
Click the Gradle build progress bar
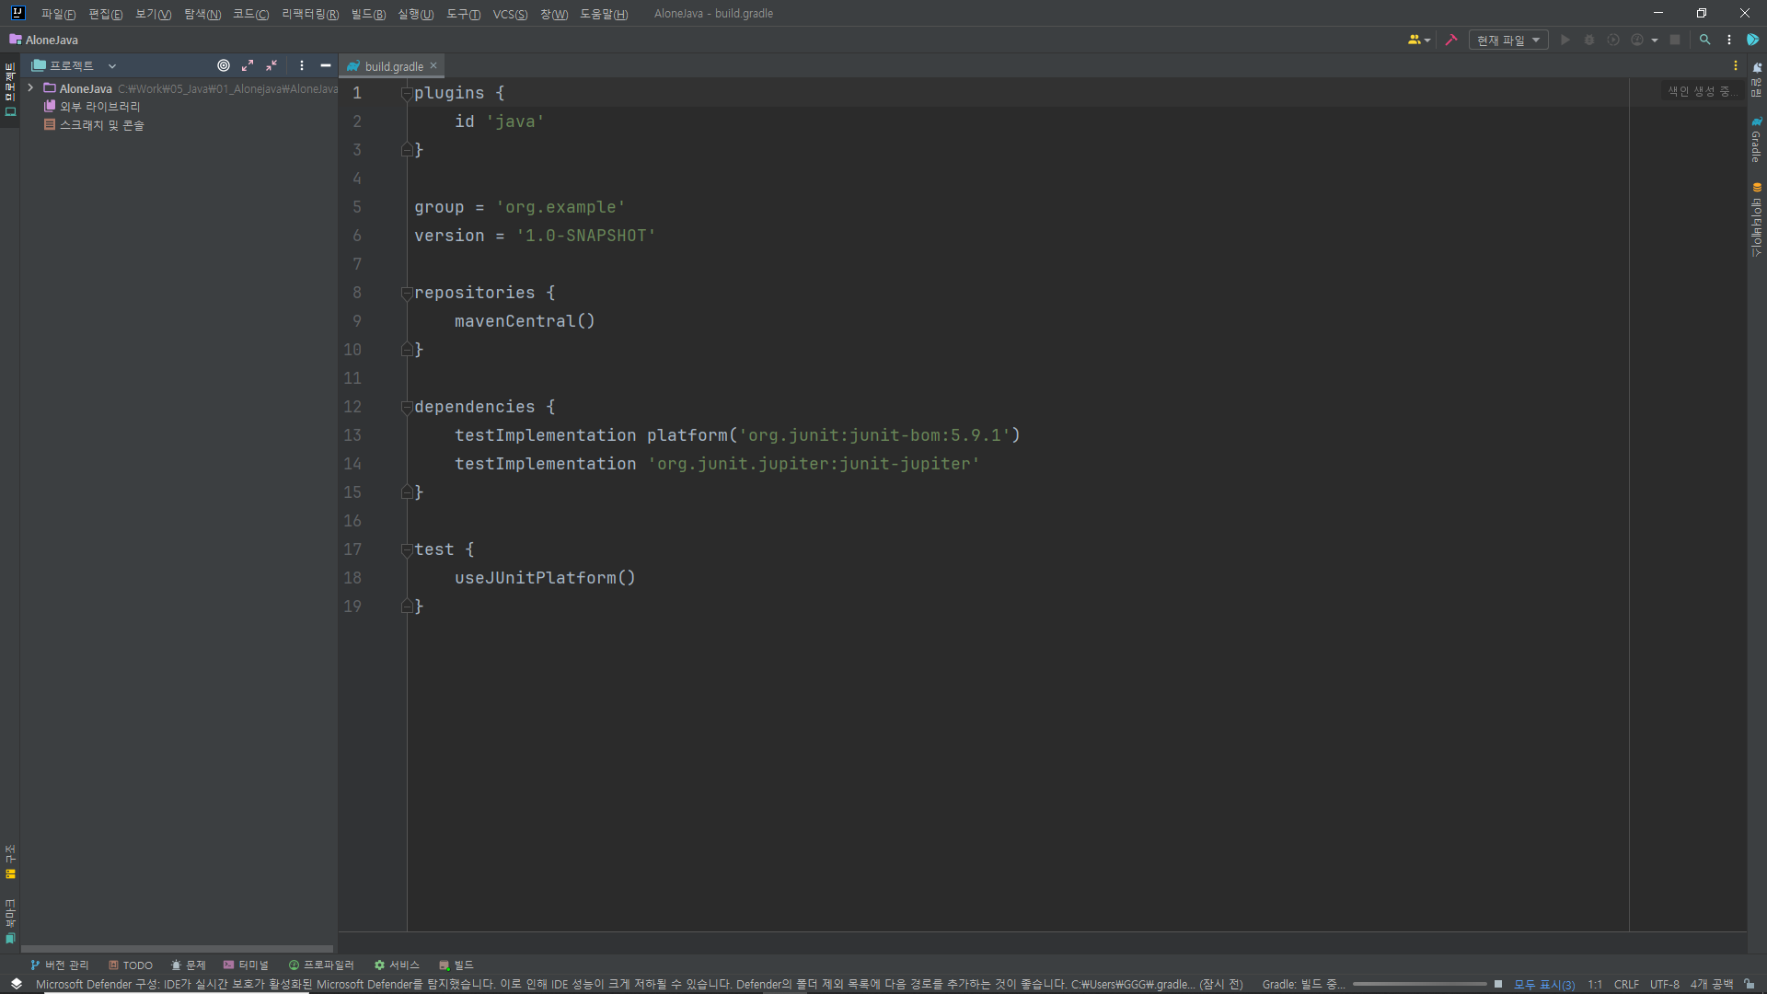click(x=1419, y=984)
